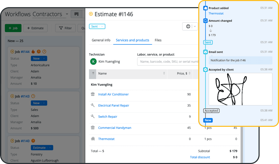Toggle sort direction arrow beside Name column
The width and height of the screenshot is (279, 164).
[x=93, y=73]
